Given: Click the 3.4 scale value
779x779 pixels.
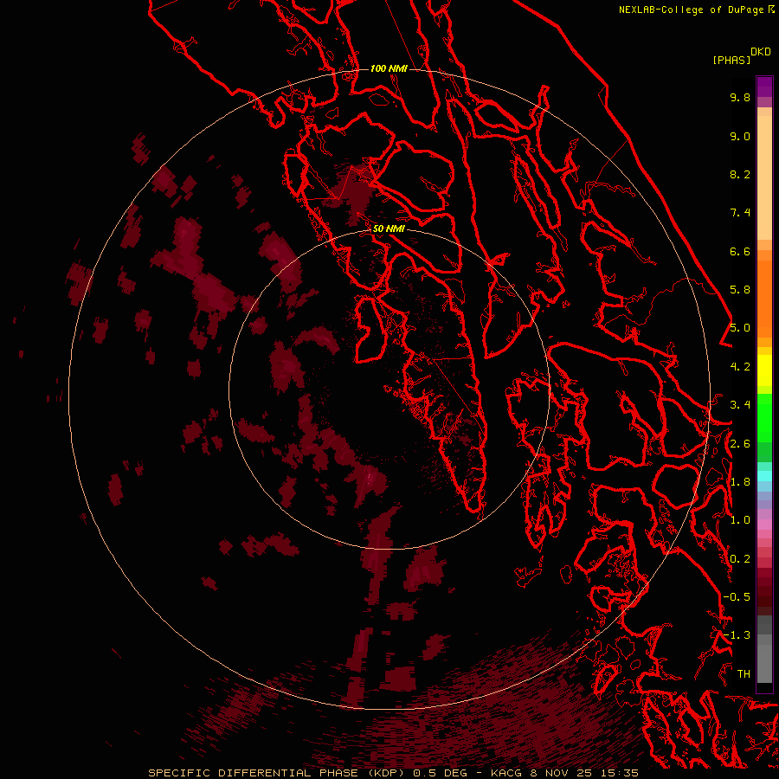Looking at the screenshot, I should 740,405.
